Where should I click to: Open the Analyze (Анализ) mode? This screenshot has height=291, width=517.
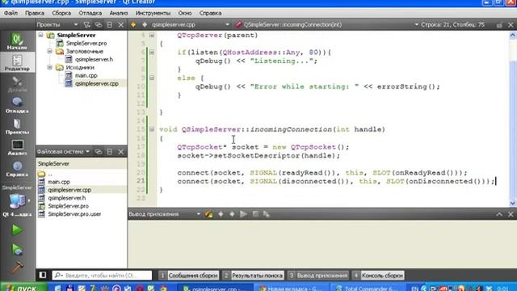tap(17, 147)
